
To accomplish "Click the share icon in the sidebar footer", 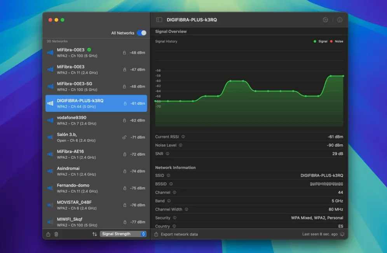I will (48, 234).
